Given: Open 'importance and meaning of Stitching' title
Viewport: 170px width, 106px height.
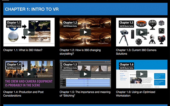Looking at the screenshot, I should pos(85,94).
